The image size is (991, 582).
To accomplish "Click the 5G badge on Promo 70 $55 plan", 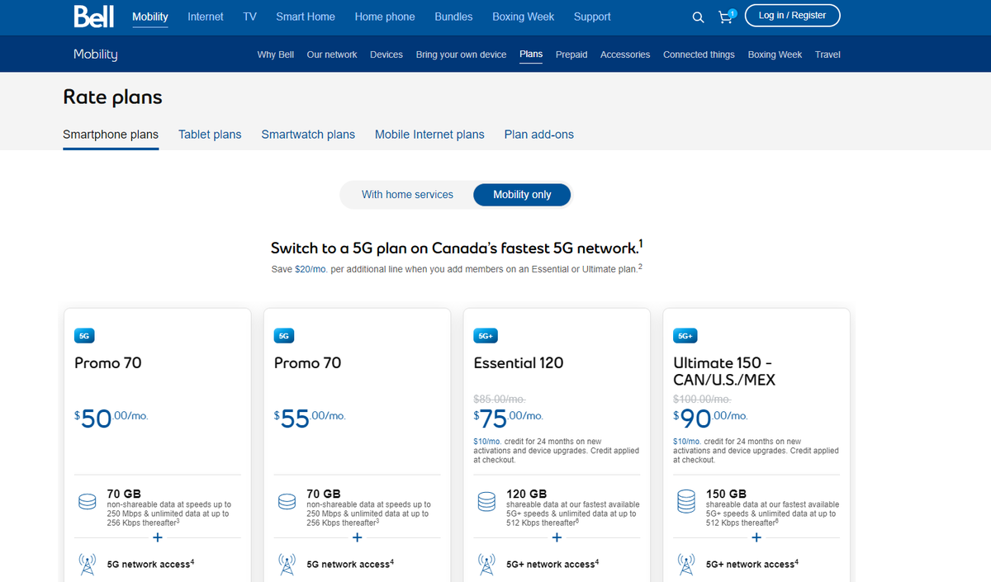I will click(284, 336).
